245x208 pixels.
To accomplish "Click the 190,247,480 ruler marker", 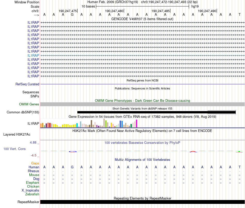I will (114, 11).
